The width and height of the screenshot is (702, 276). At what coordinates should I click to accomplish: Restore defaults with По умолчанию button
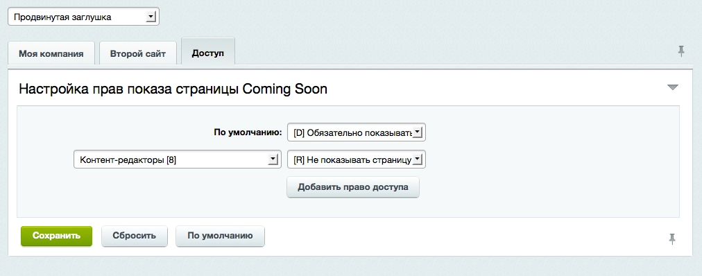point(220,236)
